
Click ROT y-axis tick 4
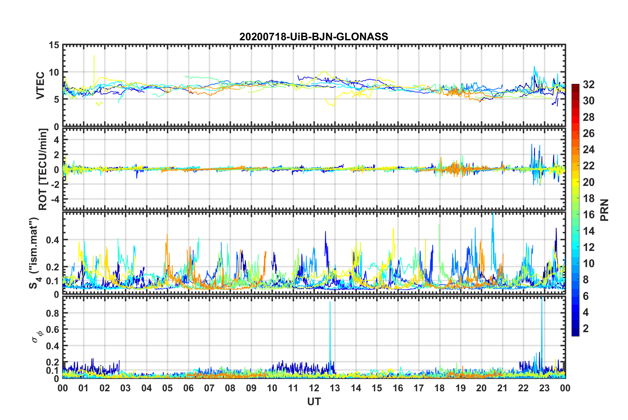(x=56, y=140)
